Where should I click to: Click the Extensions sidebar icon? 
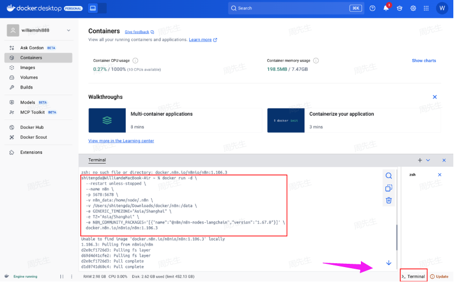tap(12, 152)
